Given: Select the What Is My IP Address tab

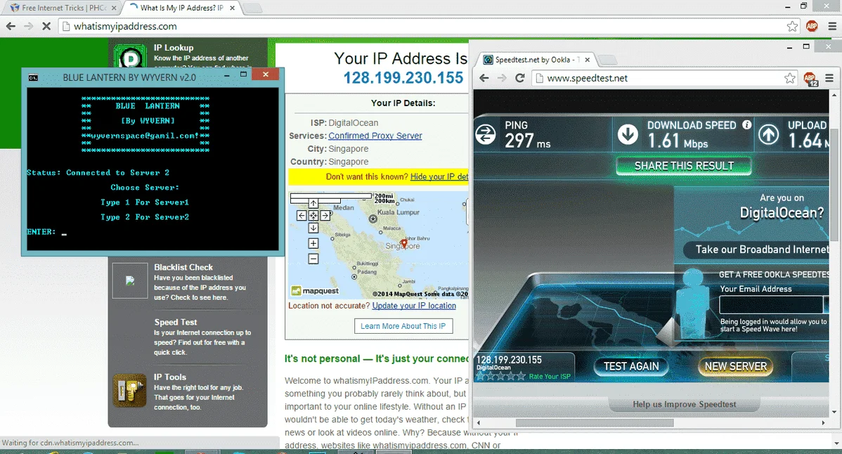Looking at the screenshot, I should [181, 8].
